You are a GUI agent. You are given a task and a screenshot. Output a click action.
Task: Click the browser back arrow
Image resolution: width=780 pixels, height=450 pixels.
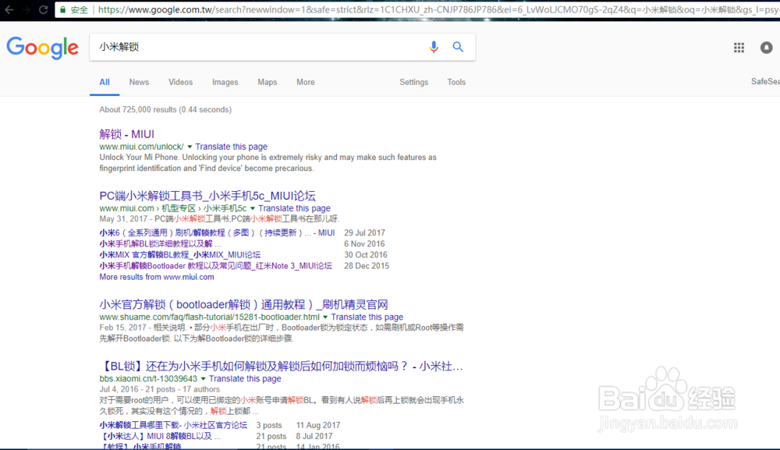pos(9,9)
